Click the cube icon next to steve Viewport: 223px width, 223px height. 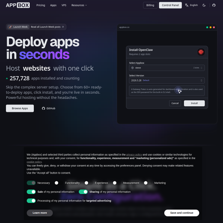coord(132,68)
